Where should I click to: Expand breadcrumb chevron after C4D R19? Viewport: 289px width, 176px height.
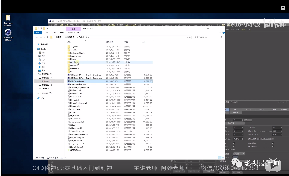point(88,37)
